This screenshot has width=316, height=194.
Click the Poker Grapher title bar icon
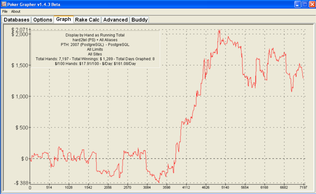[x=4, y=4]
